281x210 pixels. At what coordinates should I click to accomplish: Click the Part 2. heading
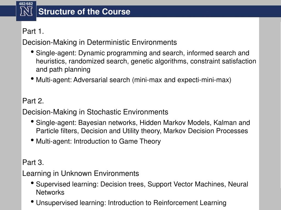coord(33,101)
